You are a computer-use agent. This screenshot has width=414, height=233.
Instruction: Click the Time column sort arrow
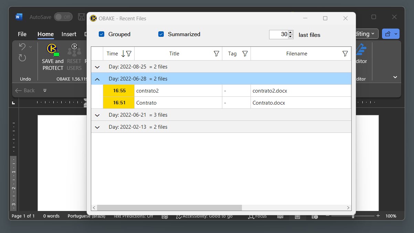pos(123,54)
